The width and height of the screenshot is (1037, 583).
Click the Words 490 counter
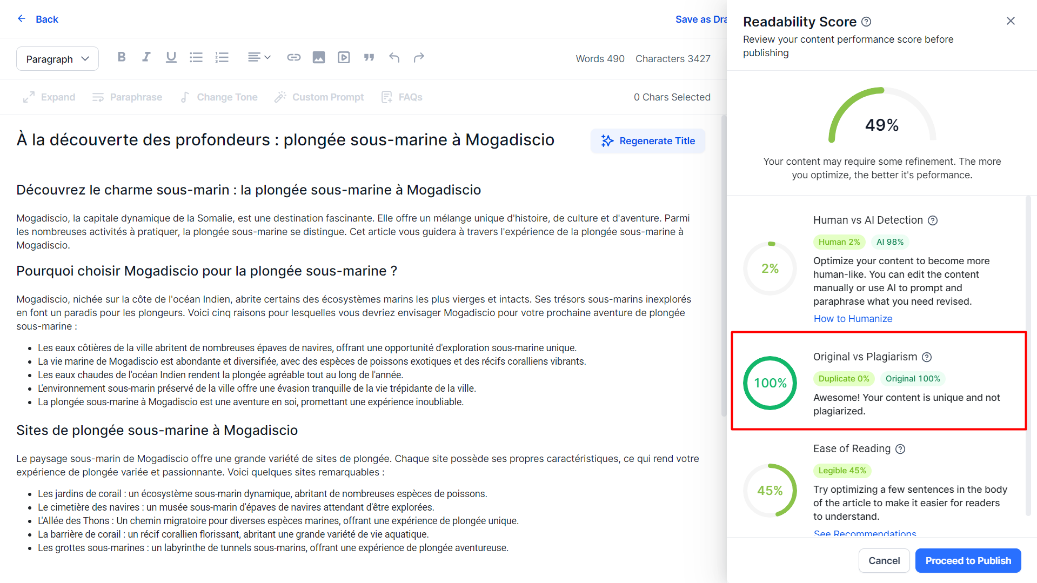tap(600, 59)
